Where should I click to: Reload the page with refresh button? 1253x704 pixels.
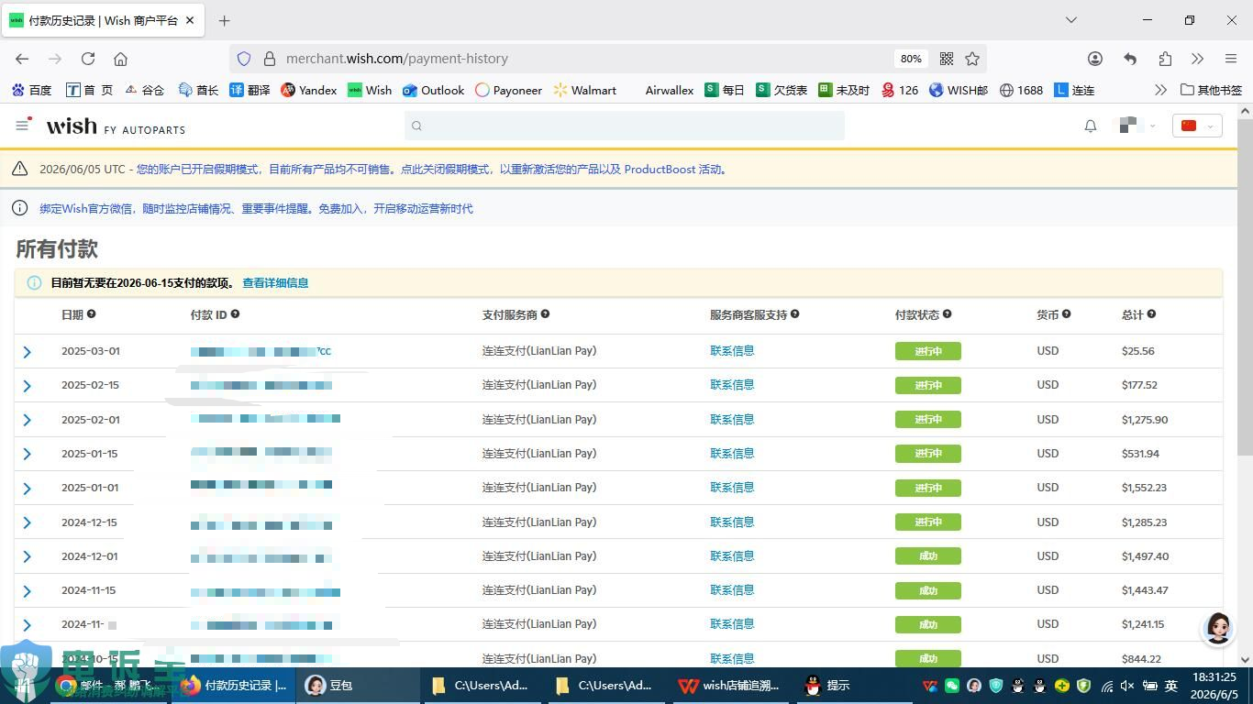coord(88,59)
